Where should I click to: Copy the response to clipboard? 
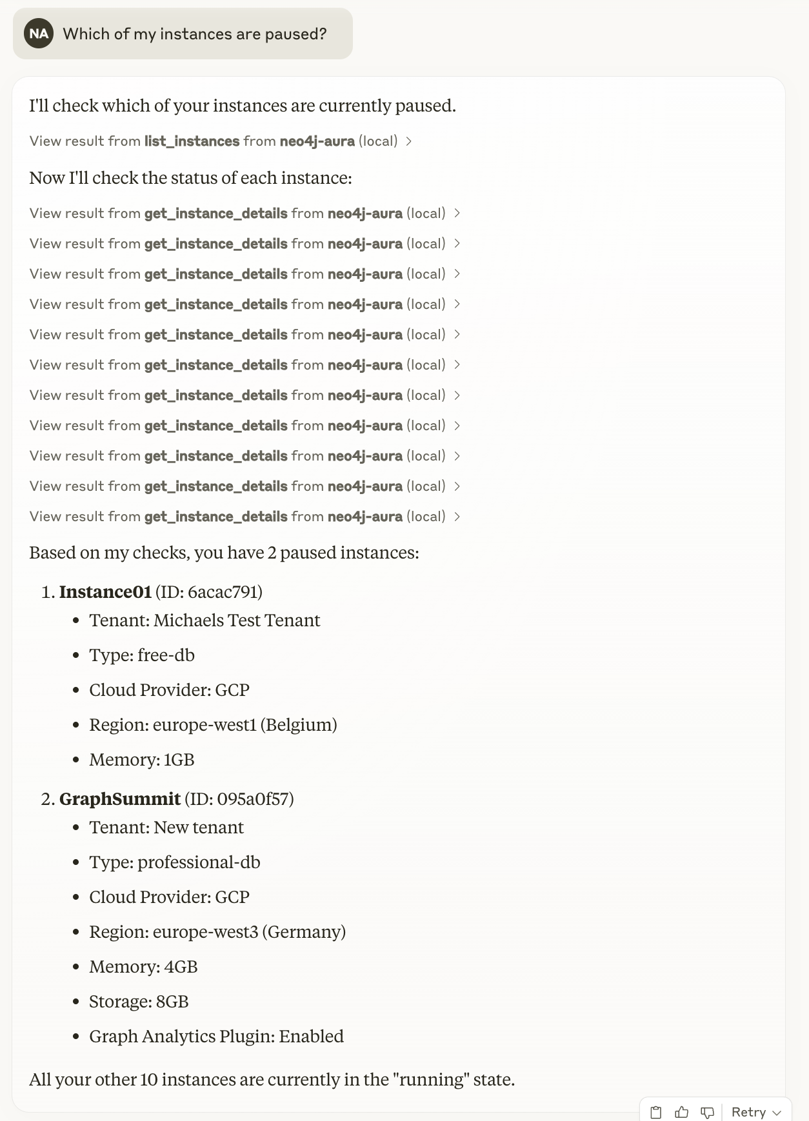click(x=656, y=1112)
